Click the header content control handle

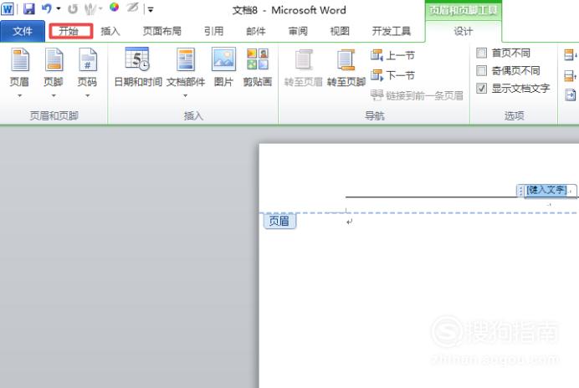520,191
